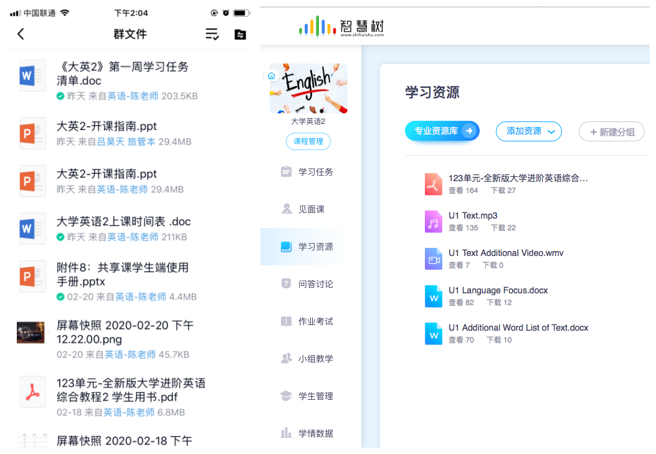Click the 新建分组 button
This screenshot has width=656, height=454.
611,132
